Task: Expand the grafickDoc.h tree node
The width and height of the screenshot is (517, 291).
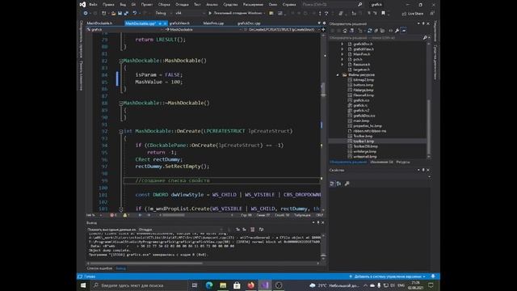Action: [x=343, y=44]
